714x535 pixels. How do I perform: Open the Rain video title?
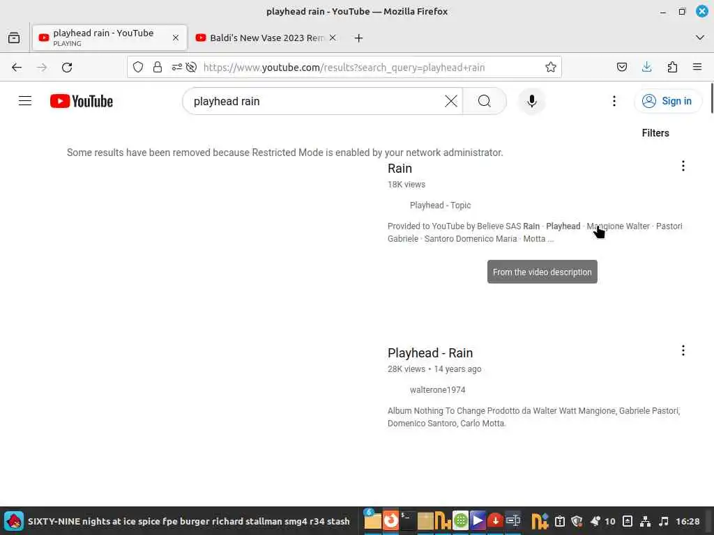coord(400,169)
